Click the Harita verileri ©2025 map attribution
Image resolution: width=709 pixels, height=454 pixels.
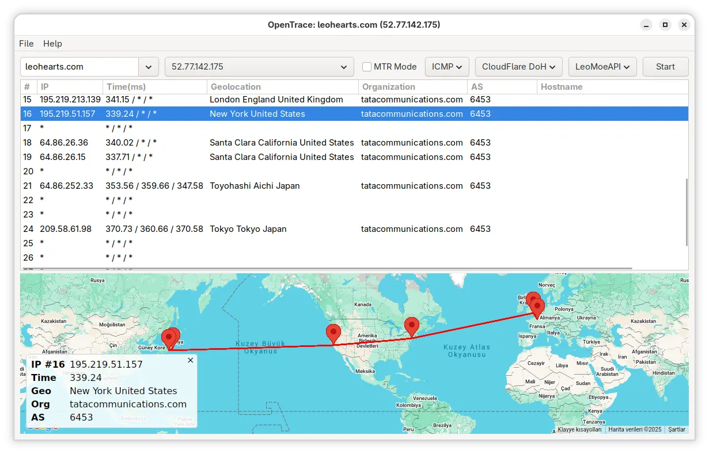tap(635, 429)
